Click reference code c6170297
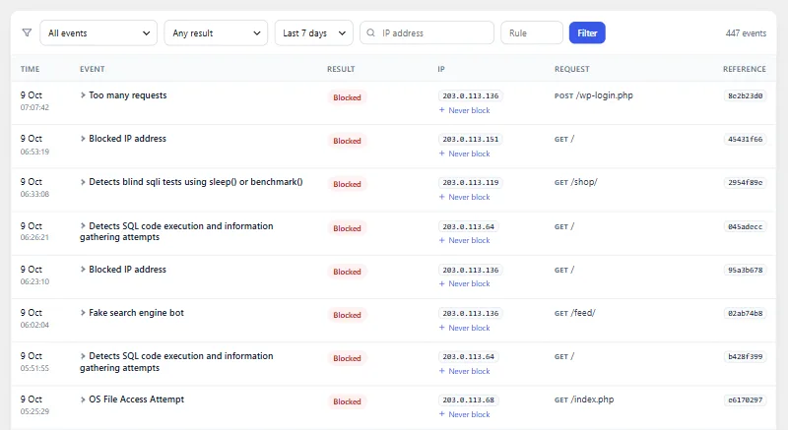 (x=746, y=399)
